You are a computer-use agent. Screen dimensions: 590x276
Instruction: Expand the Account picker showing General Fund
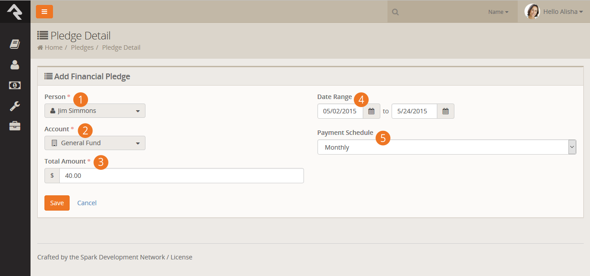tap(95, 143)
